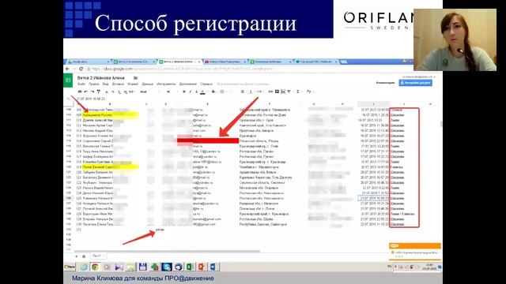Click the Windows Start button
The height and width of the screenshot is (284, 506).
tap(70, 267)
